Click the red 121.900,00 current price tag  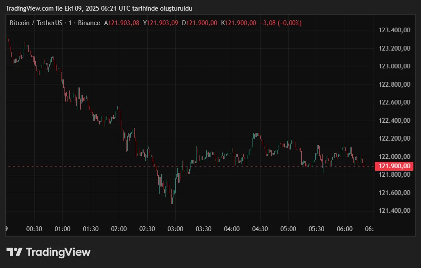[x=394, y=166]
